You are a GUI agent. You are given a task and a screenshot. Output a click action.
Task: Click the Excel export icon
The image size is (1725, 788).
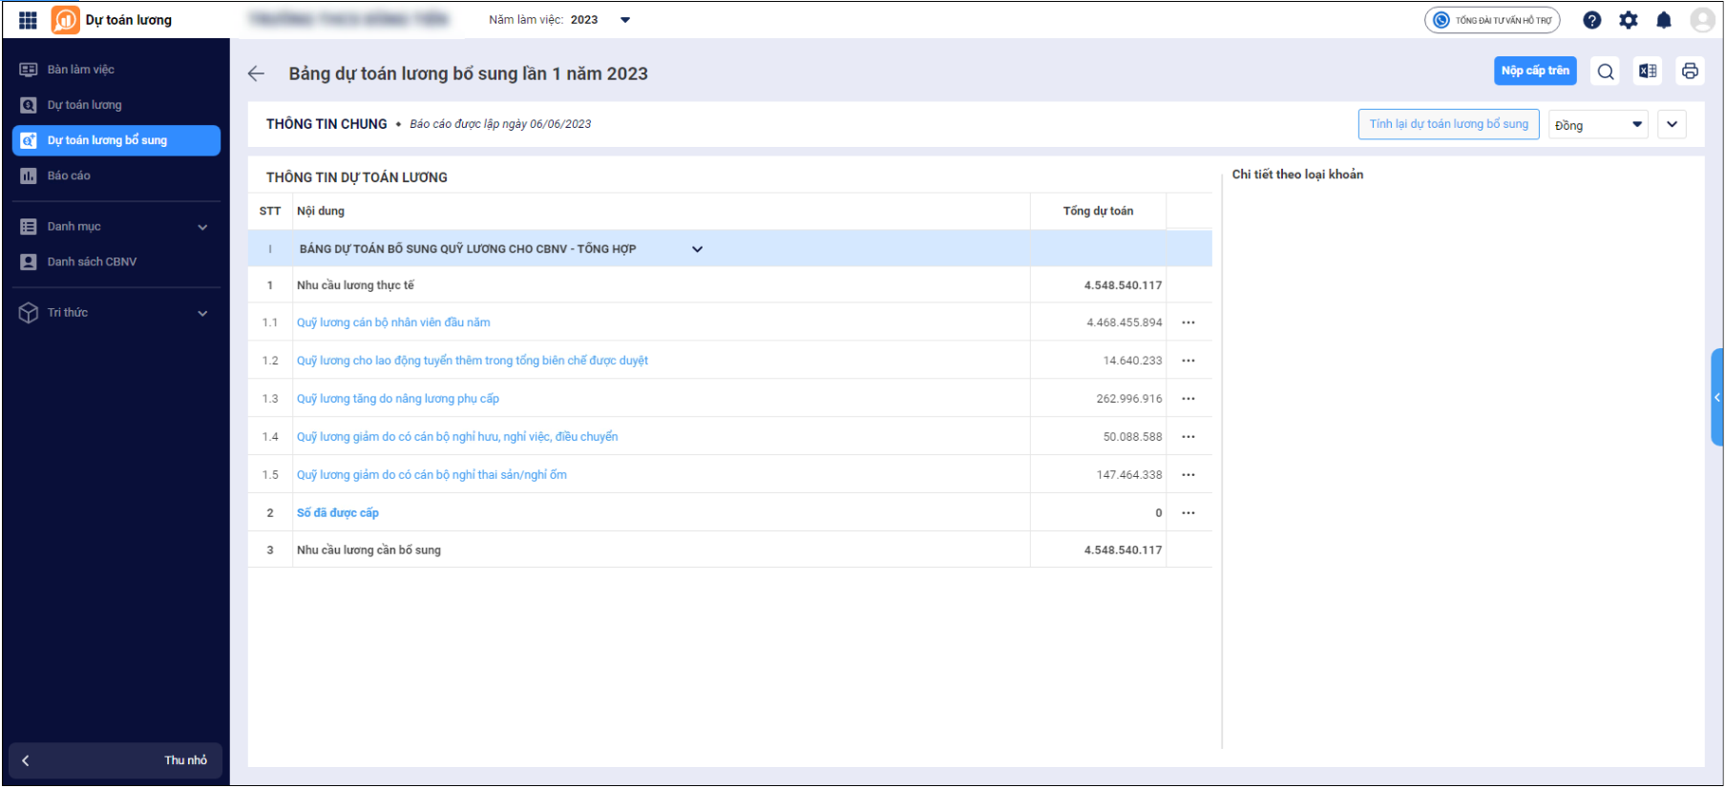click(x=1648, y=71)
